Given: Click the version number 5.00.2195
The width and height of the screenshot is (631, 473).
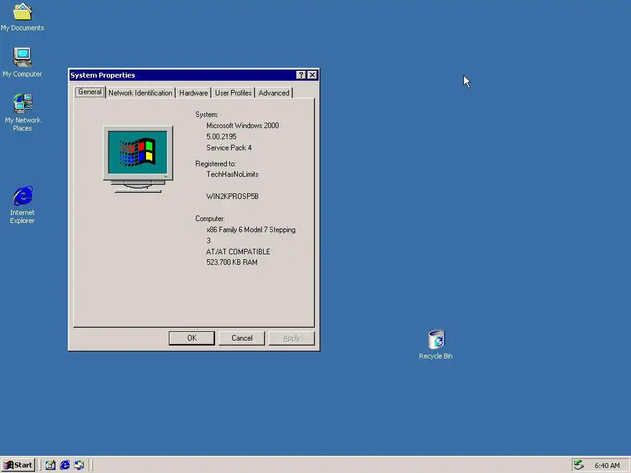Looking at the screenshot, I should click(221, 137).
